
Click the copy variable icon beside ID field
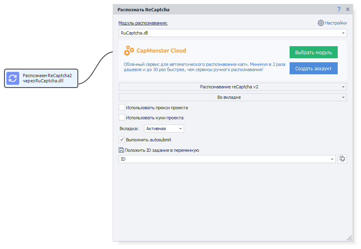click(342, 159)
